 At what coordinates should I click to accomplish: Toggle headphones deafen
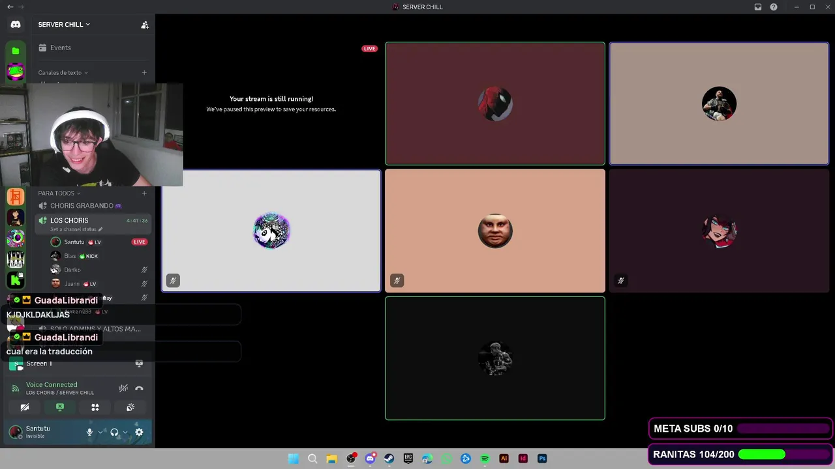tap(114, 432)
